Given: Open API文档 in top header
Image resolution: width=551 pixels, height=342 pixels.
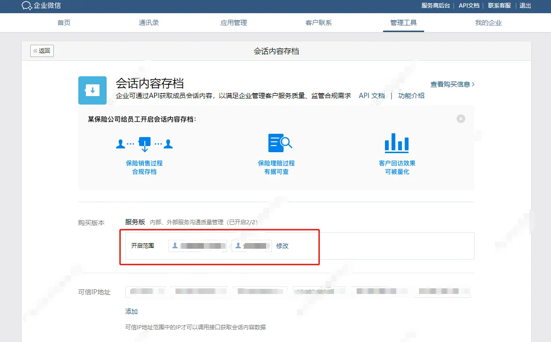Looking at the screenshot, I should 469,6.
